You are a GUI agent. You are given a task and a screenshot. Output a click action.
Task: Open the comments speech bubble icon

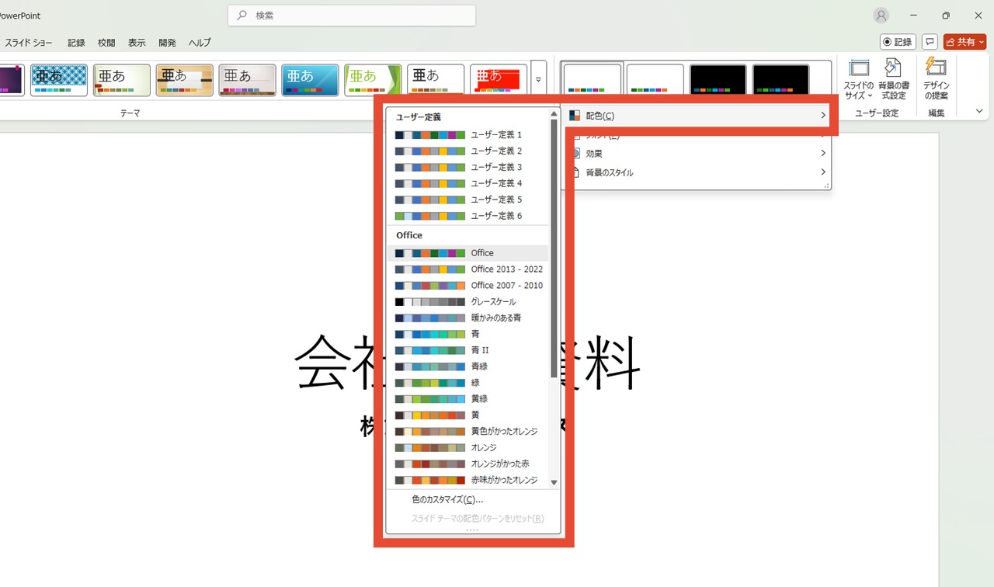tap(930, 42)
